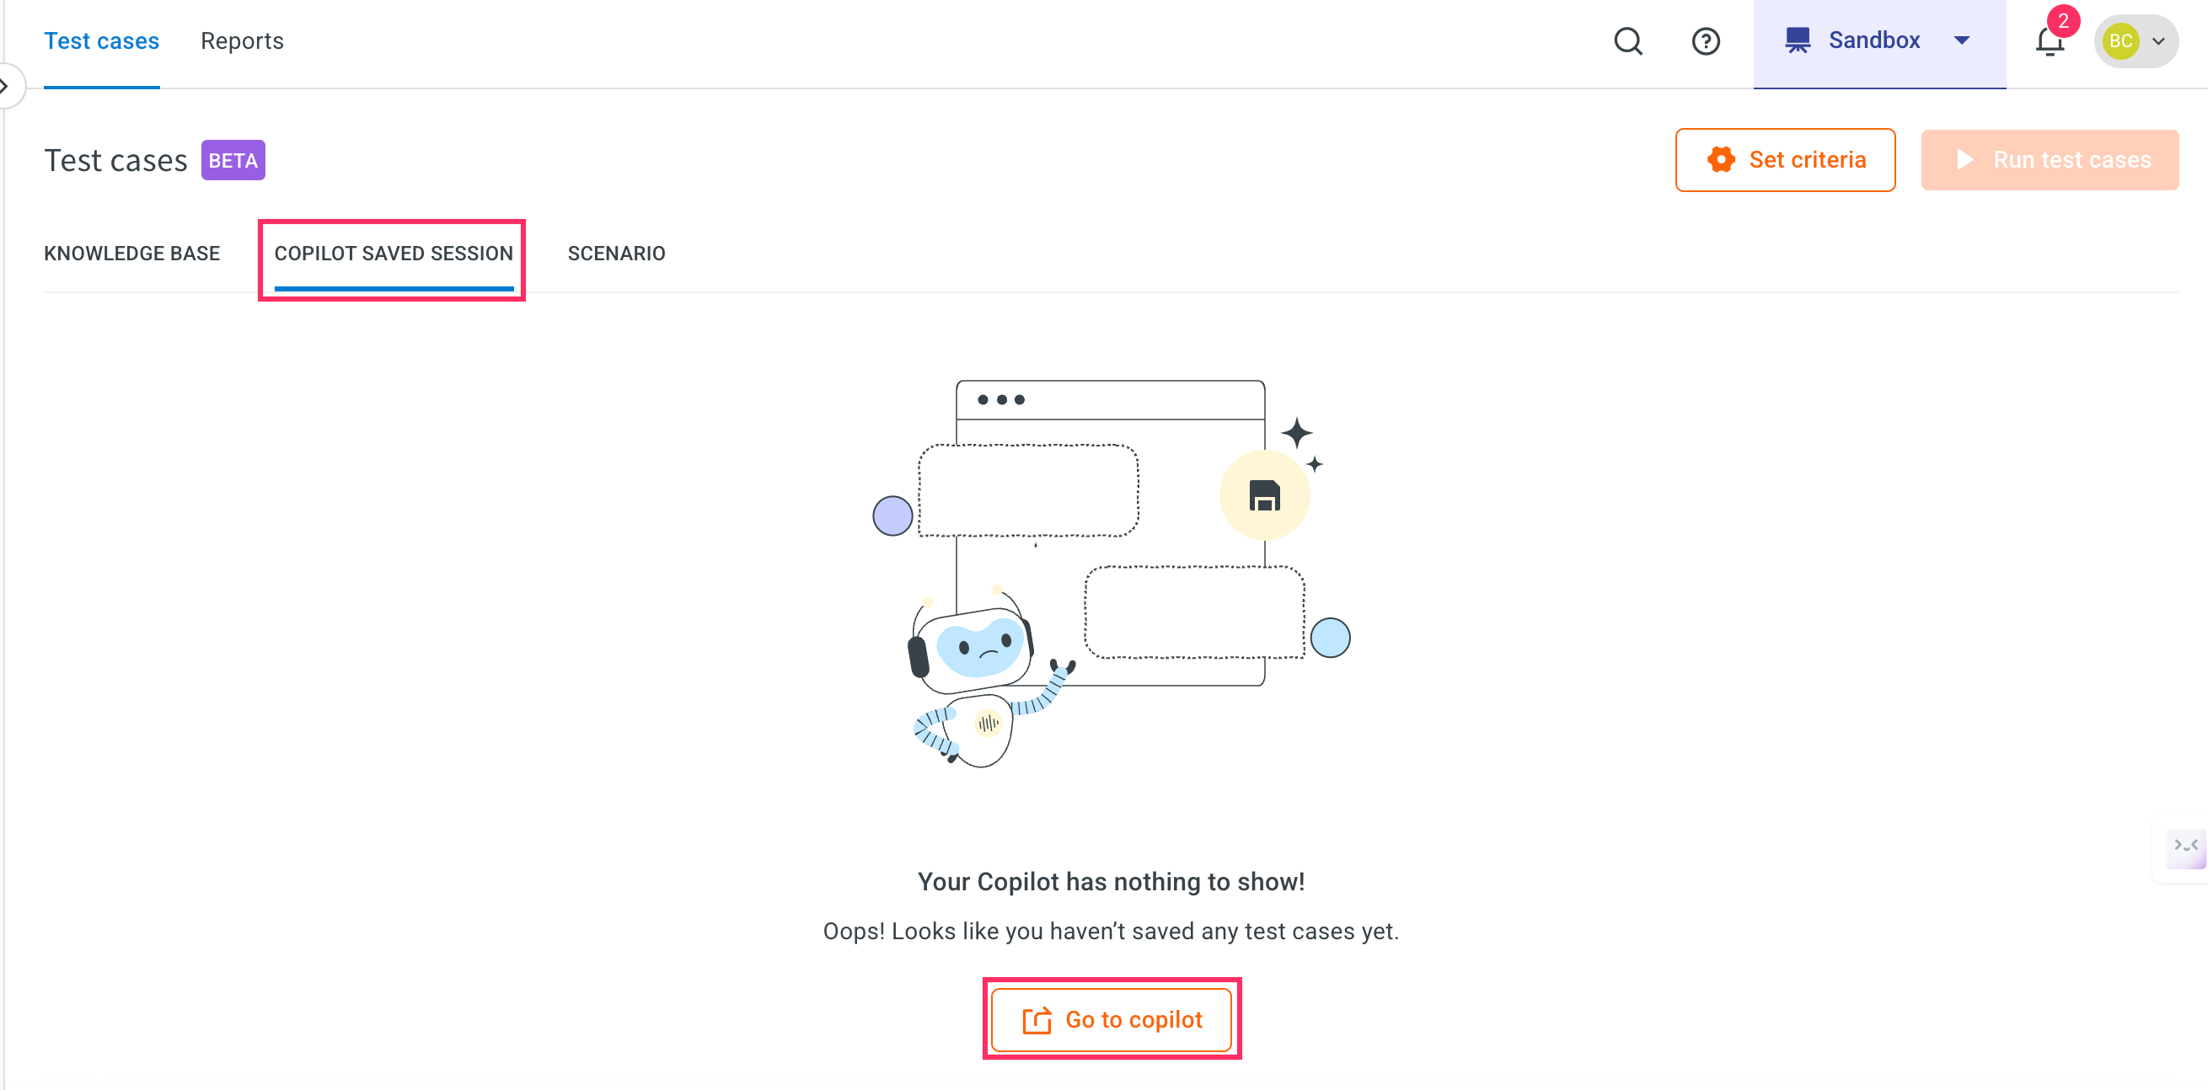
Task: Expand the Sandbox environment dropdown arrow
Action: click(x=1961, y=40)
